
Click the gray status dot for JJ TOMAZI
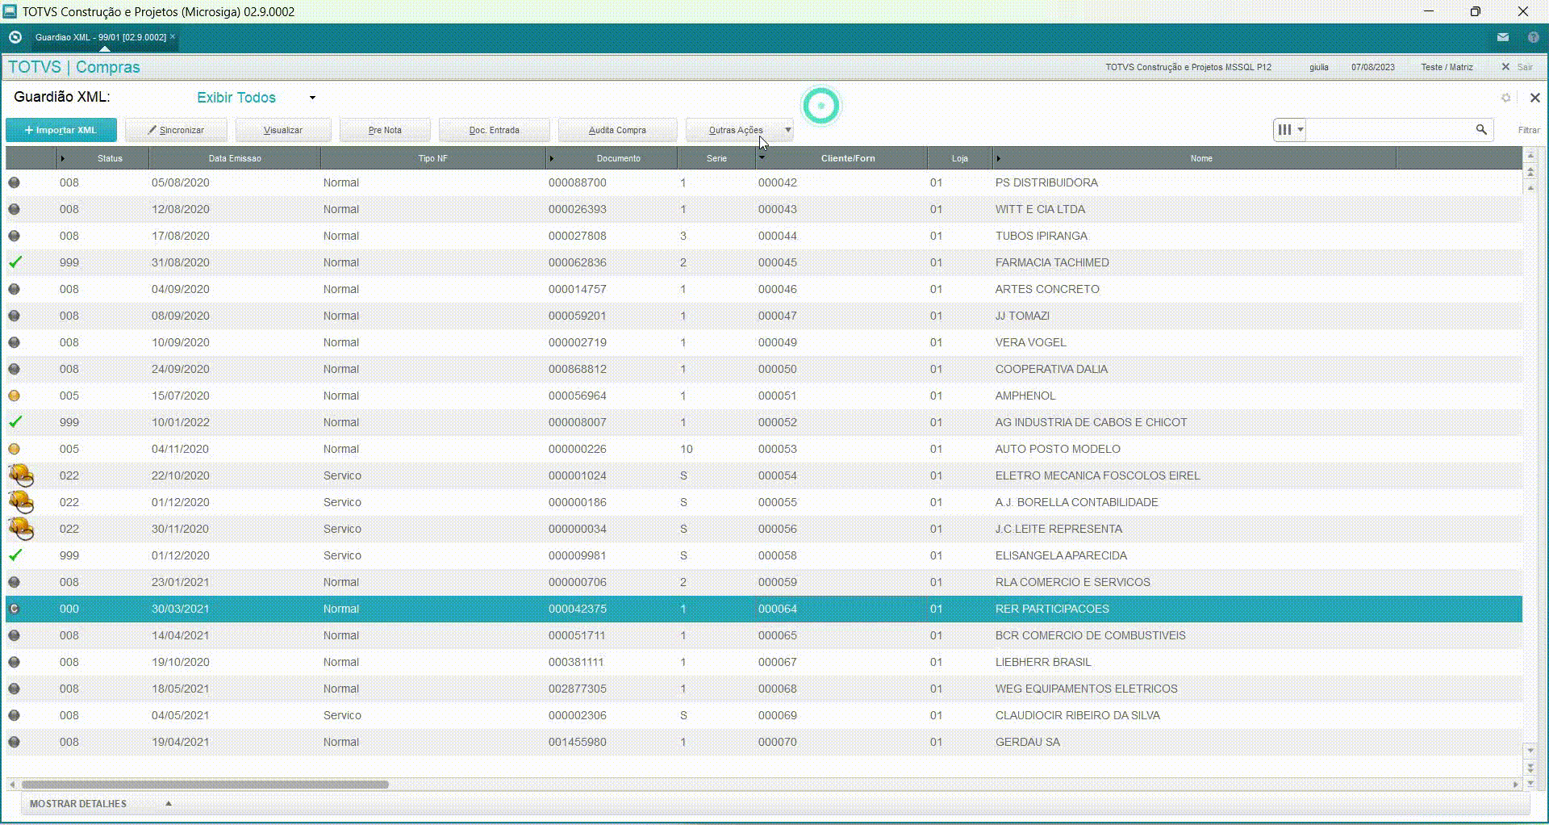pos(14,316)
